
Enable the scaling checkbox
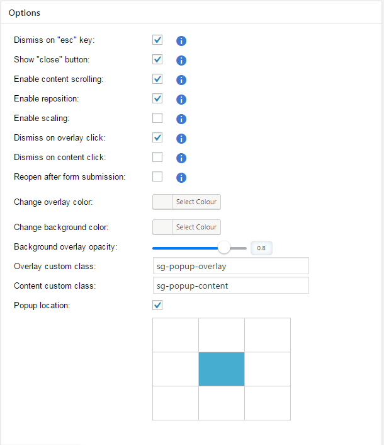point(157,118)
